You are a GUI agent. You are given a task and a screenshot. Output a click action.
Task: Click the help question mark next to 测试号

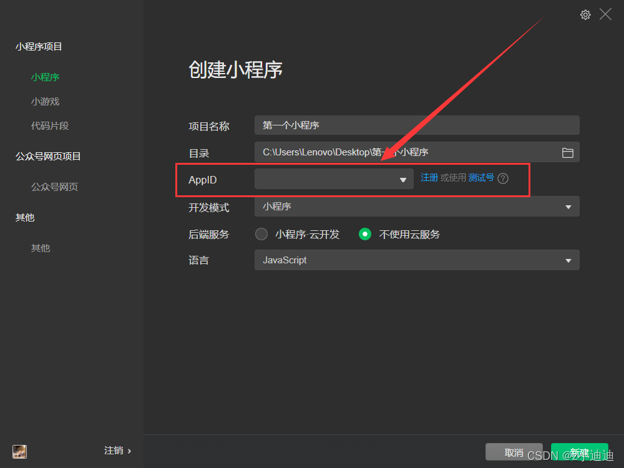tap(503, 178)
